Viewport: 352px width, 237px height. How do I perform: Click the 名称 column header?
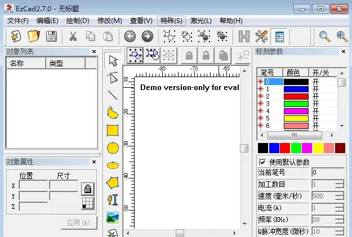[26, 63]
